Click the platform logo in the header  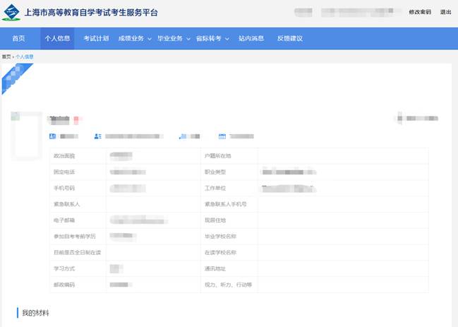coord(12,13)
